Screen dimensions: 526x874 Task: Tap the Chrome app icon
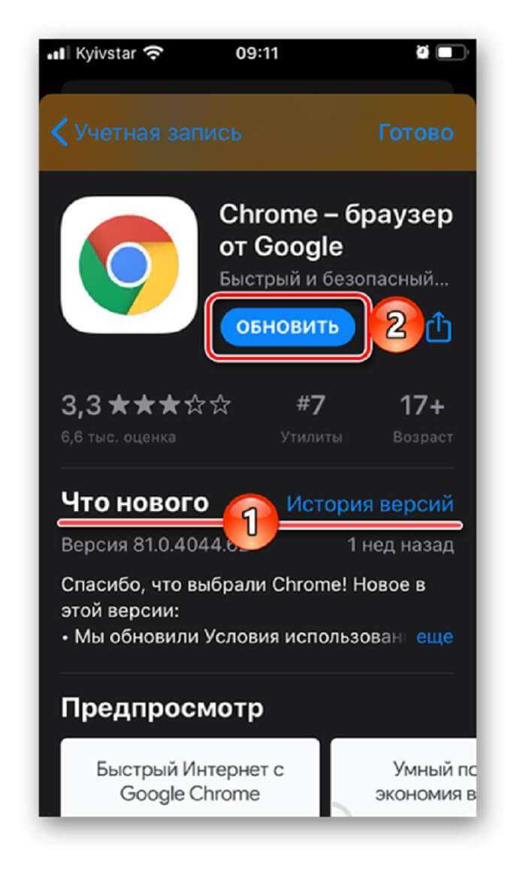[x=128, y=265]
